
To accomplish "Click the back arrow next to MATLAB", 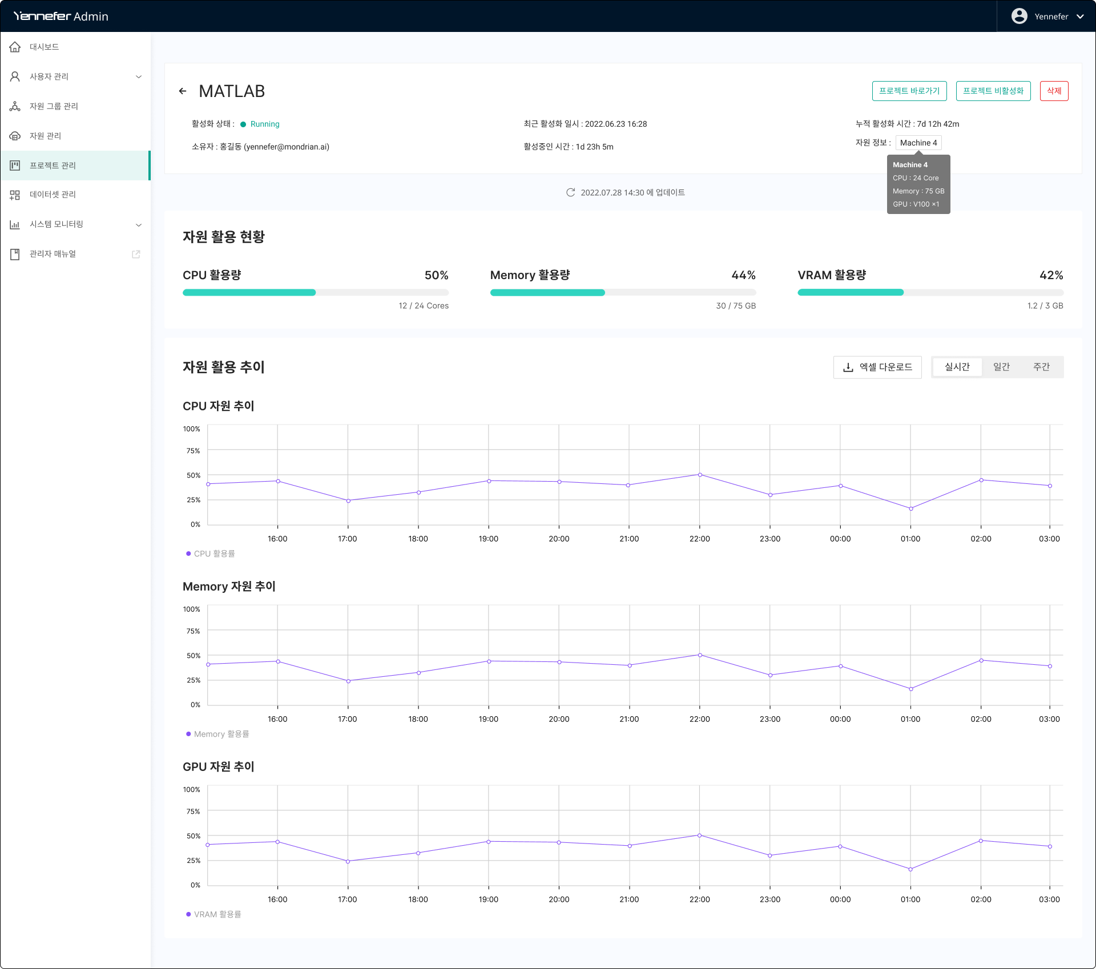I will tap(183, 91).
